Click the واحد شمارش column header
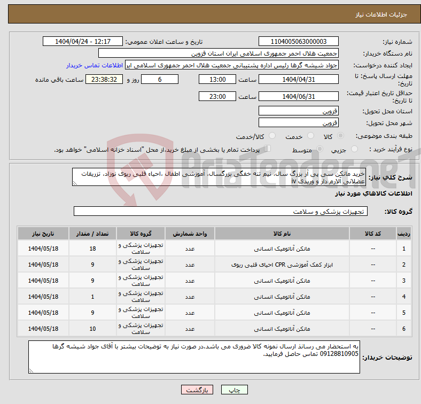The height and width of the screenshot is (404, 421). [x=190, y=234]
